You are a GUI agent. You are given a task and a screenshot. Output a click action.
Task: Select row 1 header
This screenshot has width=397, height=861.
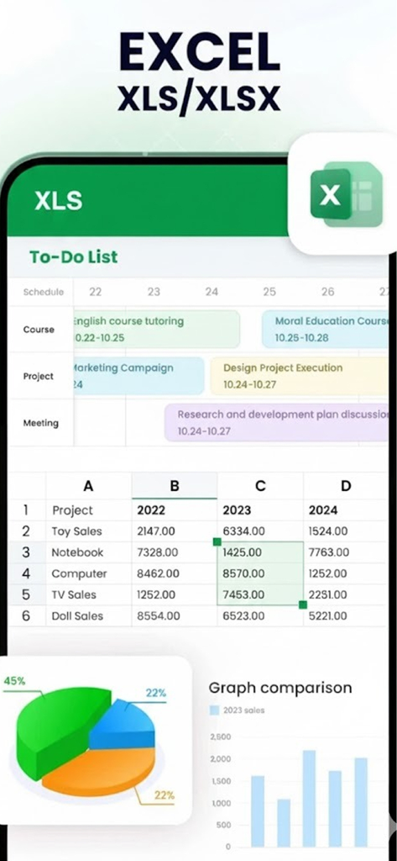25,510
